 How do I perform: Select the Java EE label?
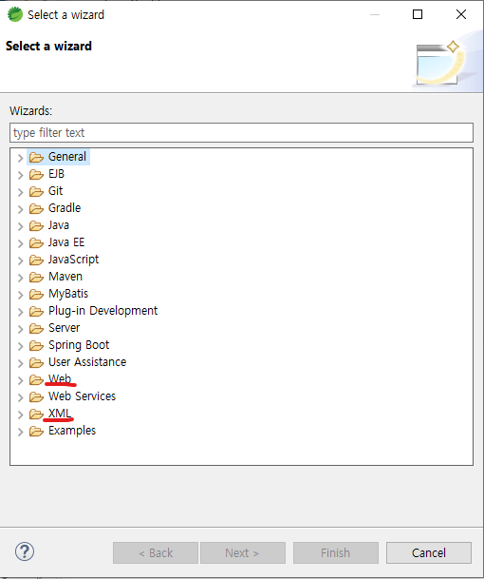pos(66,242)
